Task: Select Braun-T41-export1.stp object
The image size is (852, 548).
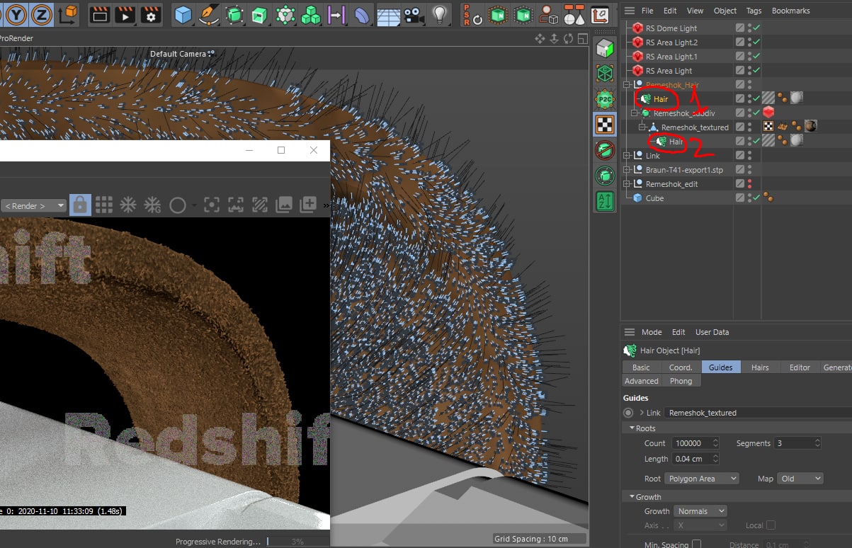Action: point(684,170)
